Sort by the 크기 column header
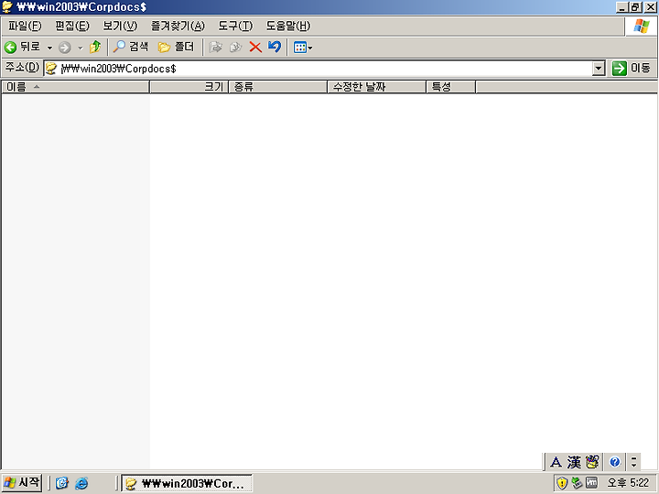The height and width of the screenshot is (494, 659). (x=189, y=87)
